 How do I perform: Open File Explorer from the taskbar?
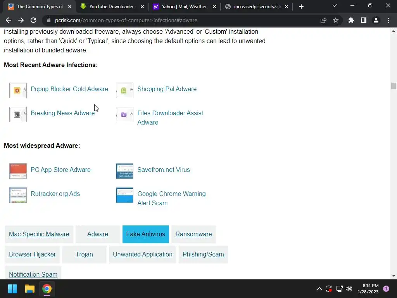[x=29, y=289]
